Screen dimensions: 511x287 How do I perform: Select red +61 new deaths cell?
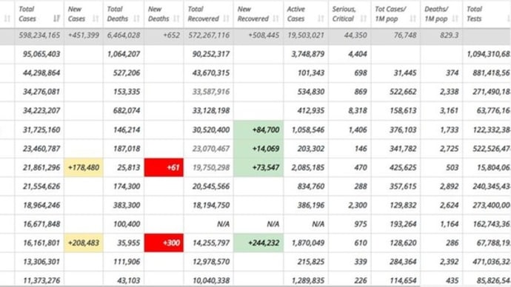coord(164,168)
